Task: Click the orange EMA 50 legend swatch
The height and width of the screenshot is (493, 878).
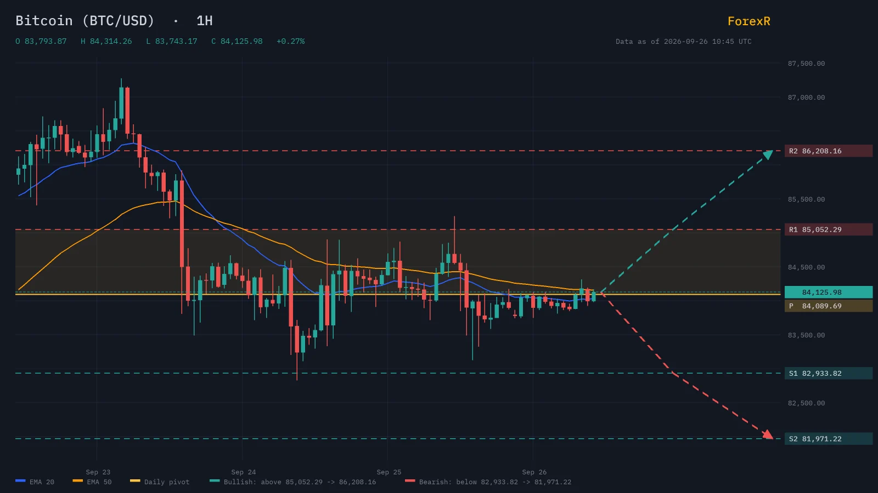Action: click(x=77, y=481)
